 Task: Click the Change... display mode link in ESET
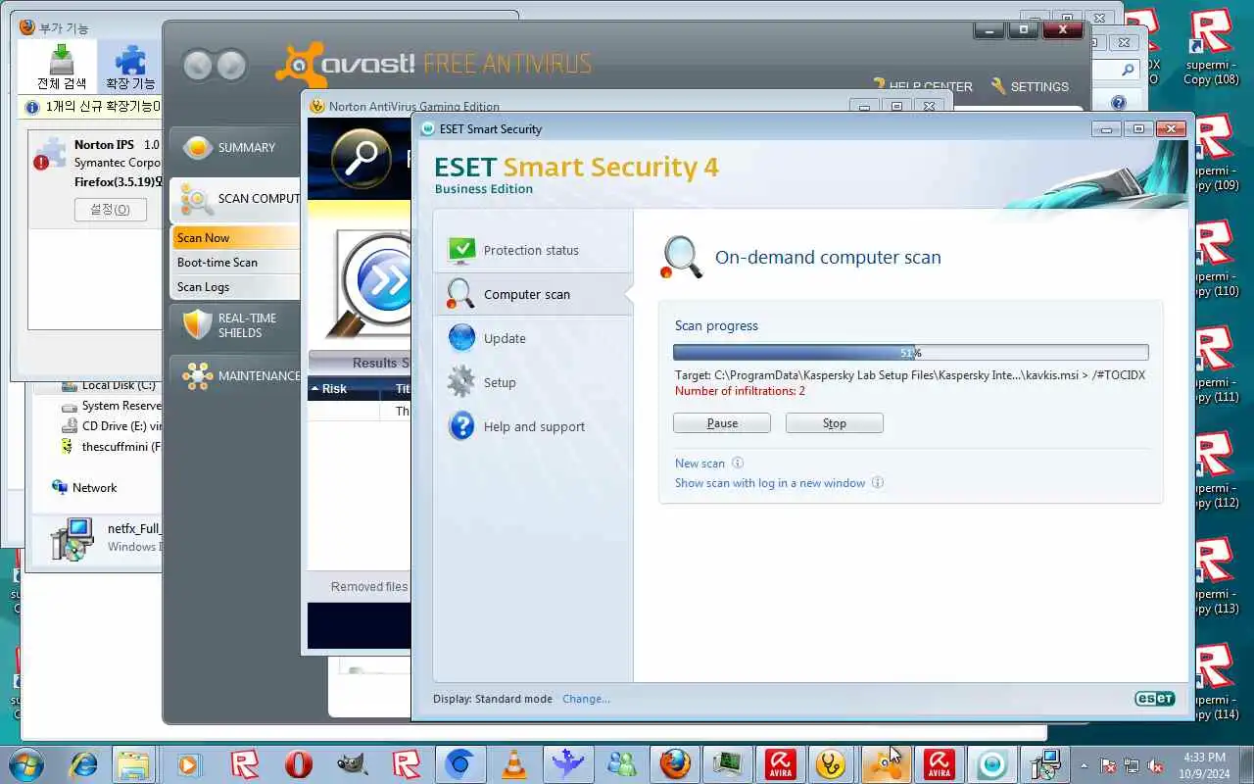586,699
